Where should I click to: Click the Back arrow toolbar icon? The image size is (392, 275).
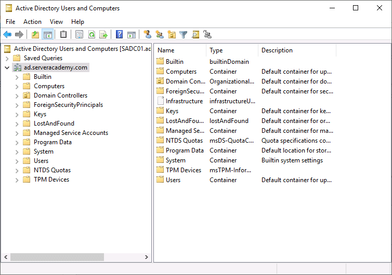coord(7,34)
